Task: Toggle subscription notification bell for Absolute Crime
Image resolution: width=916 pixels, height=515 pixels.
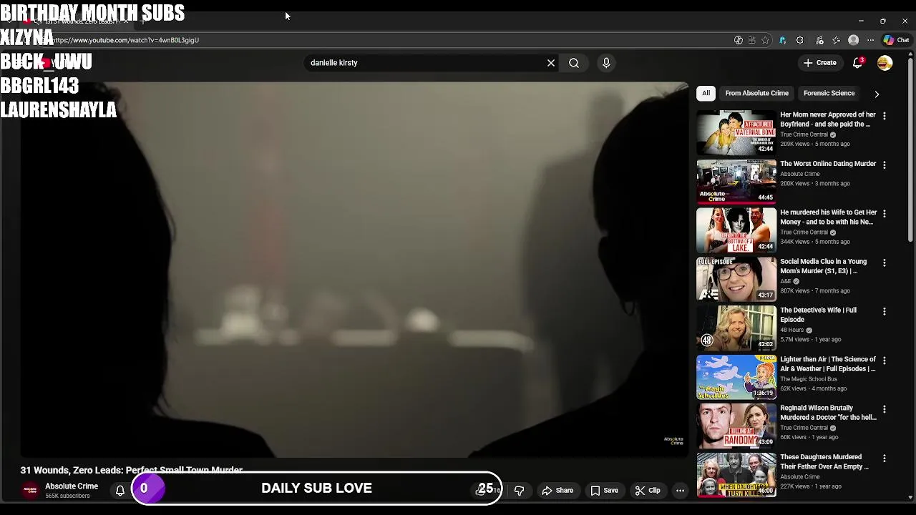Action: (x=120, y=490)
